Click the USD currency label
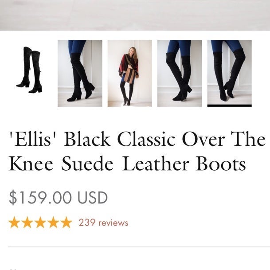 tap(93, 197)
